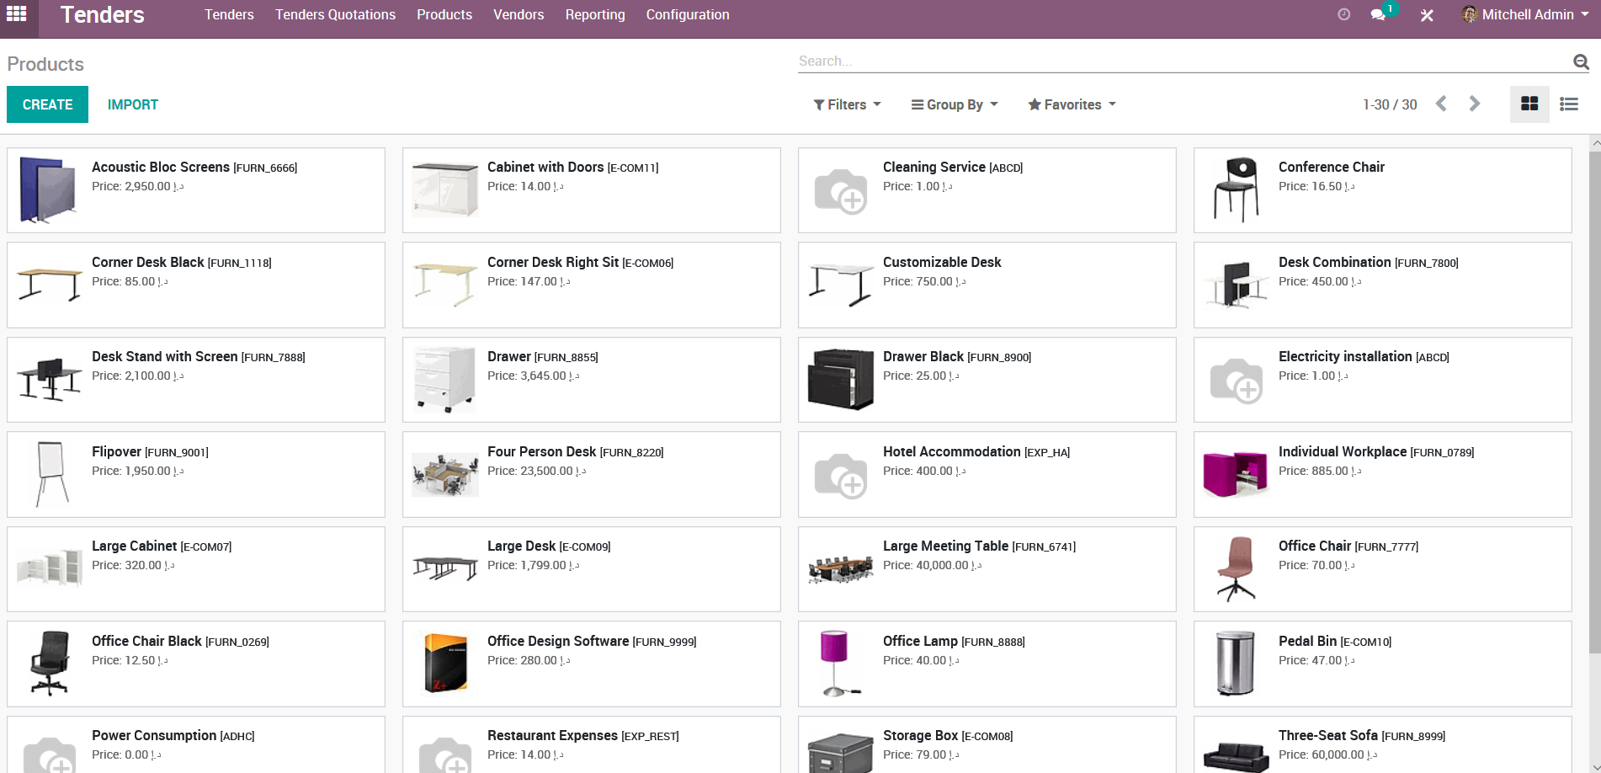Open the chat messages icon
Viewport: 1601px width, 773px height.
click(1378, 15)
